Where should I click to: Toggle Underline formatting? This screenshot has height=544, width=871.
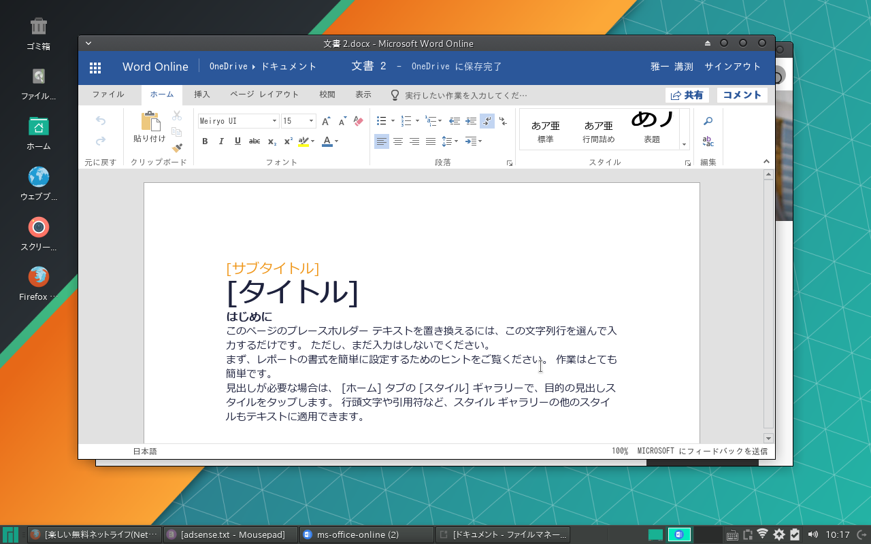pyautogui.click(x=237, y=141)
